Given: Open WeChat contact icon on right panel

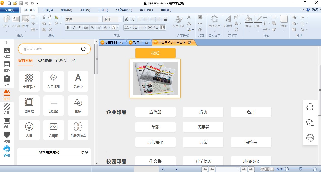Looking at the screenshot, I should (x=310, y=122).
